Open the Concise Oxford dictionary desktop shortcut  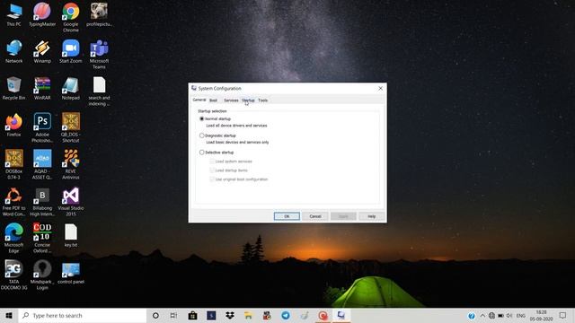click(42, 238)
